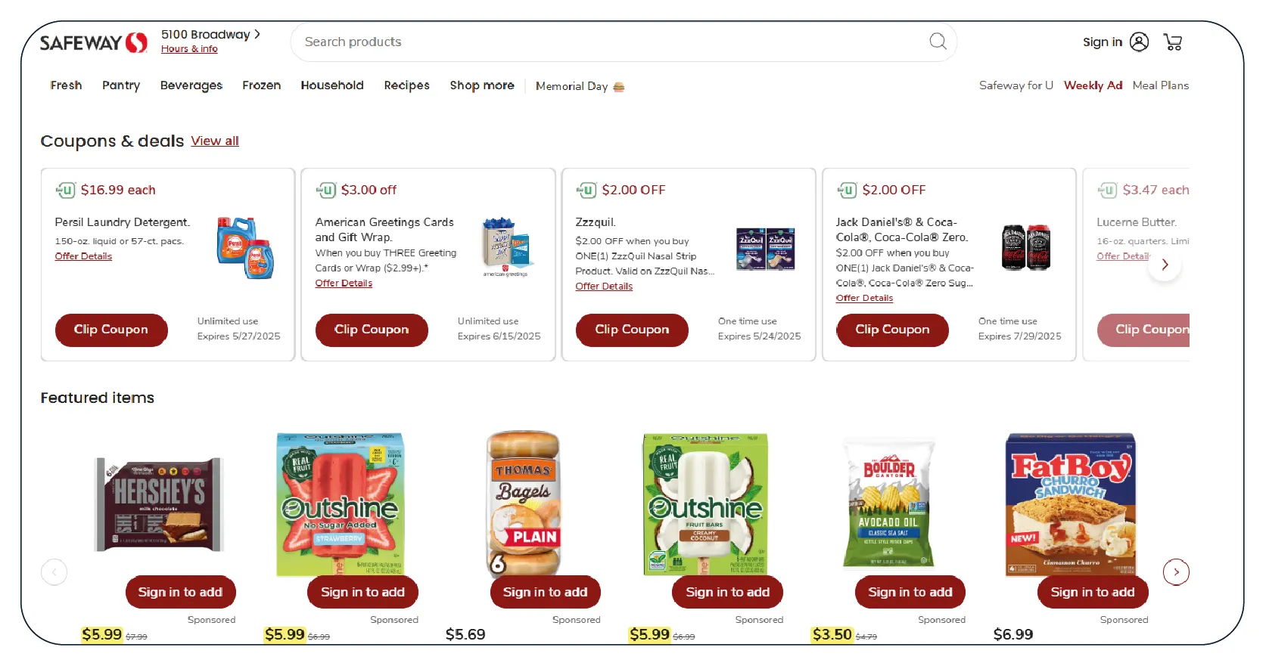The height and width of the screenshot is (666, 1266).
Task: Click the search magnifier icon
Action: click(938, 42)
